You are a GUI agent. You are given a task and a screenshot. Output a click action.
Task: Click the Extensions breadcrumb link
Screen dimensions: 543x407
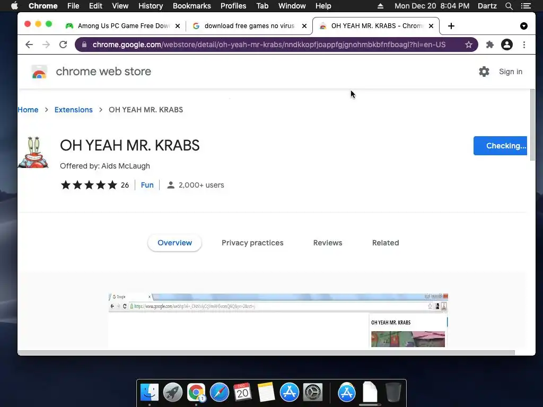[x=73, y=110]
